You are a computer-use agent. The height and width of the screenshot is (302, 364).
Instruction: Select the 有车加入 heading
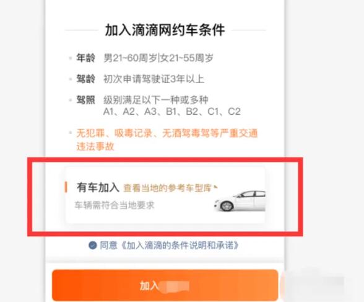[98, 187]
